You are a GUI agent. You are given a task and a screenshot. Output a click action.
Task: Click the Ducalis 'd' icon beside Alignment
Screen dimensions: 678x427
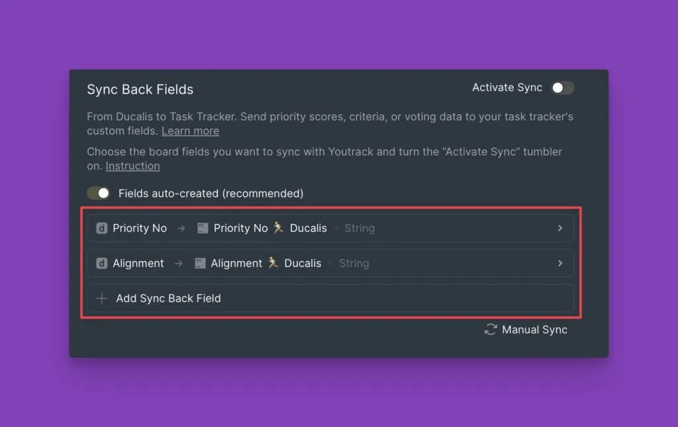(101, 263)
